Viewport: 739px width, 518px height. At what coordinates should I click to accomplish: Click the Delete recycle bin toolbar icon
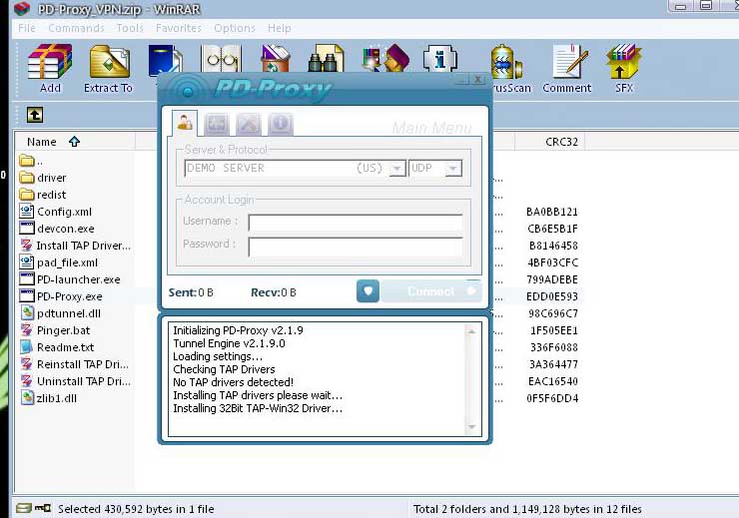click(276, 59)
